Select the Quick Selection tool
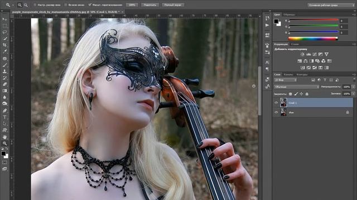Viewport: 357px width, 200px height. coord(4,38)
